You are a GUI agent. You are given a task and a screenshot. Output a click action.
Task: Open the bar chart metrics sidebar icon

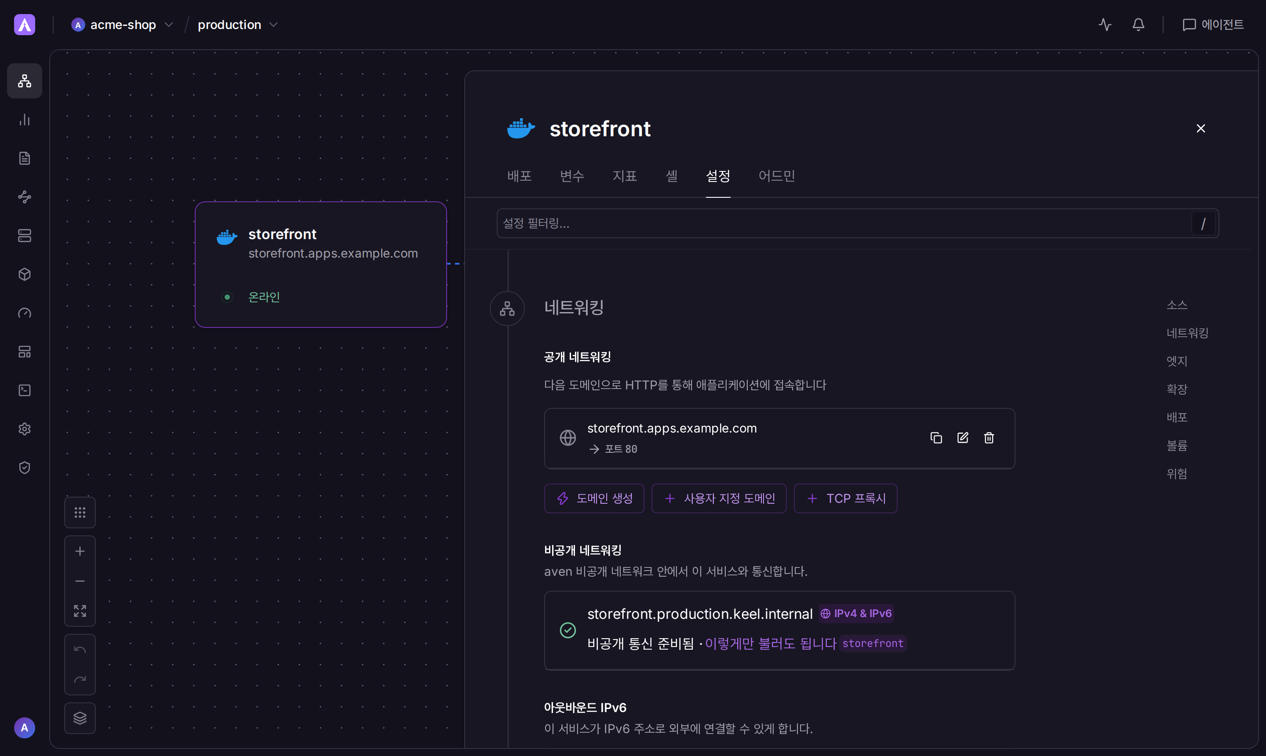pyautogui.click(x=25, y=119)
